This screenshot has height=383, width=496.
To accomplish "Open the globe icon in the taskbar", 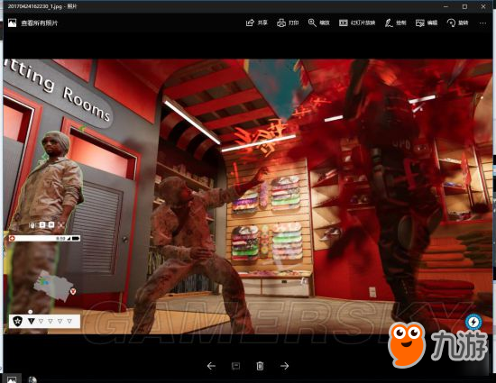I will [32, 379].
